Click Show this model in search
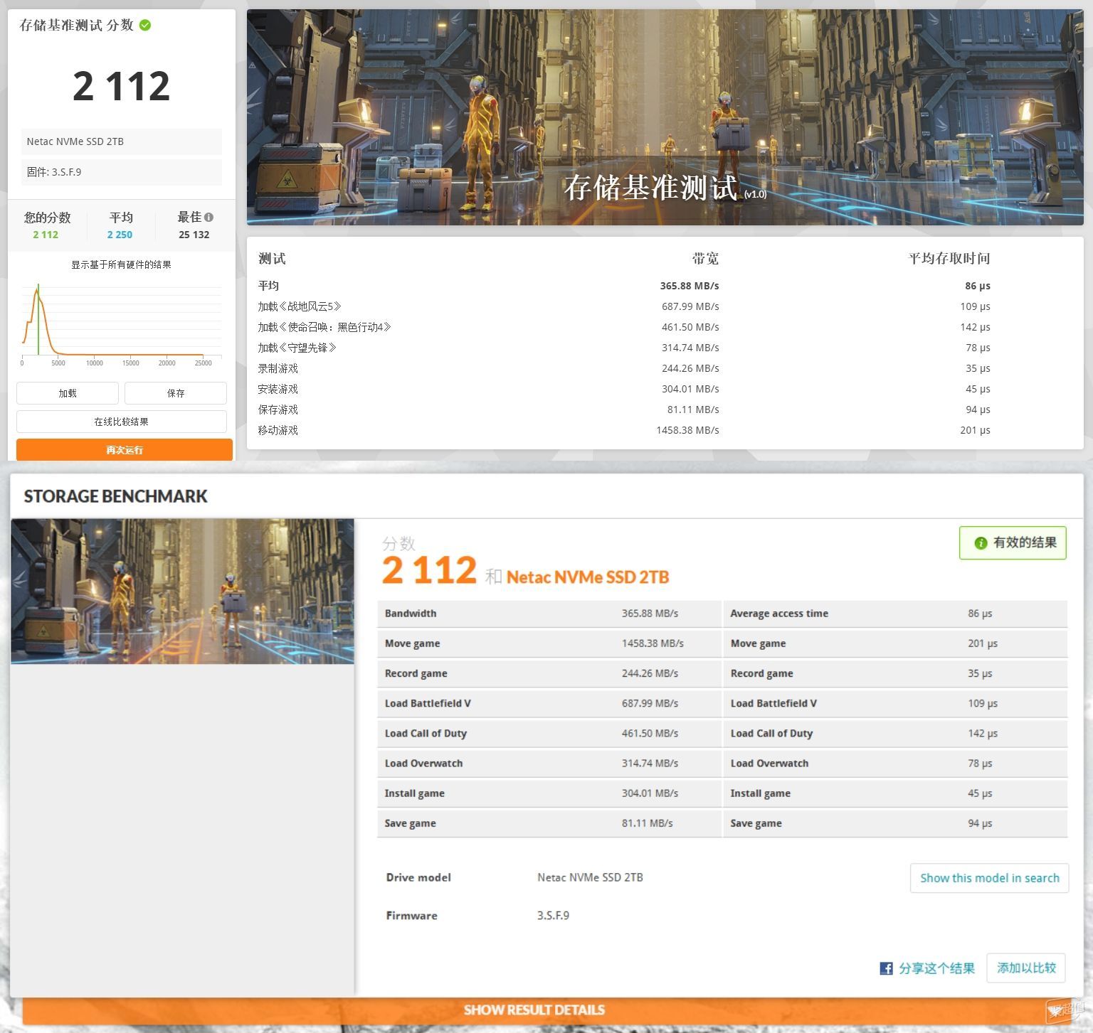1093x1033 pixels. pyautogui.click(x=989, y=878)
